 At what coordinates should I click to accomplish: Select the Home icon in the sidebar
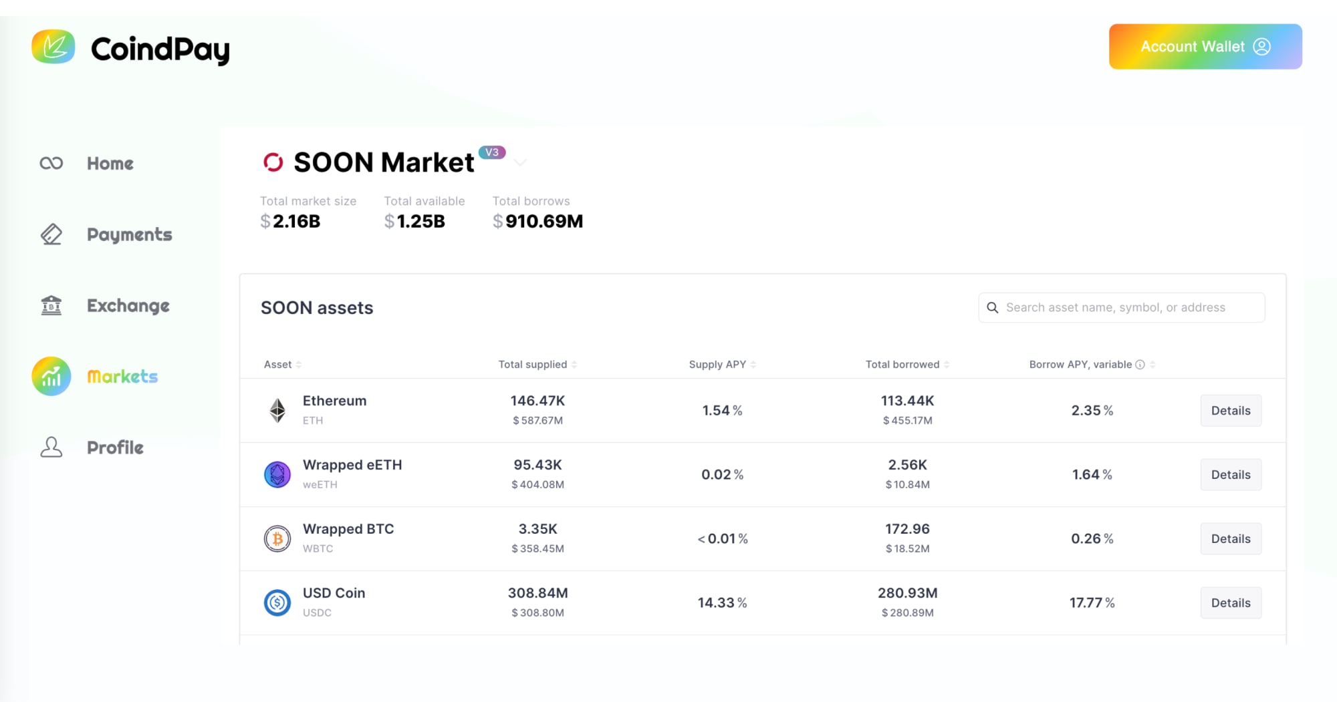coord(51,162)
